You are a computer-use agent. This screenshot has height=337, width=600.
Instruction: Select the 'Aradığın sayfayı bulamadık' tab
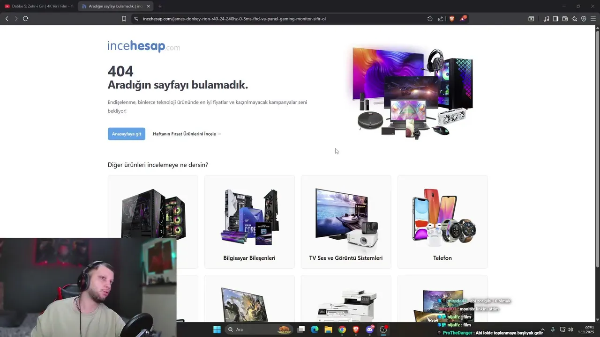coord(115,6)
